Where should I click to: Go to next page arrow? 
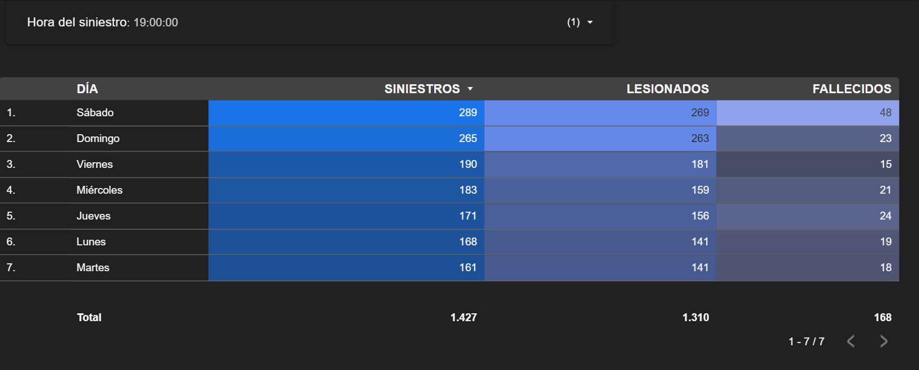(x=884, y=341)
